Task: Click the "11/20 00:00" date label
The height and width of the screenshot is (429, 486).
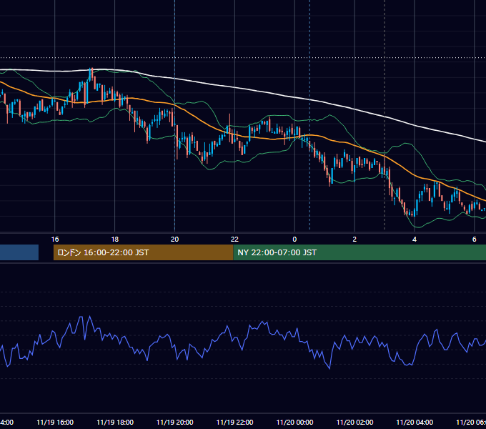Action: click(294, 422)
